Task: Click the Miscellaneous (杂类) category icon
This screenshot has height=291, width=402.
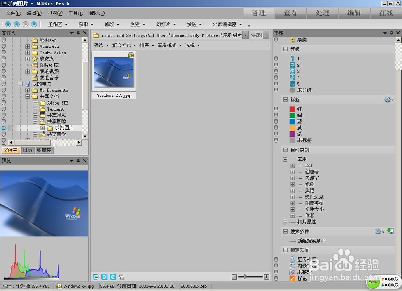Action: pos(292,40)
